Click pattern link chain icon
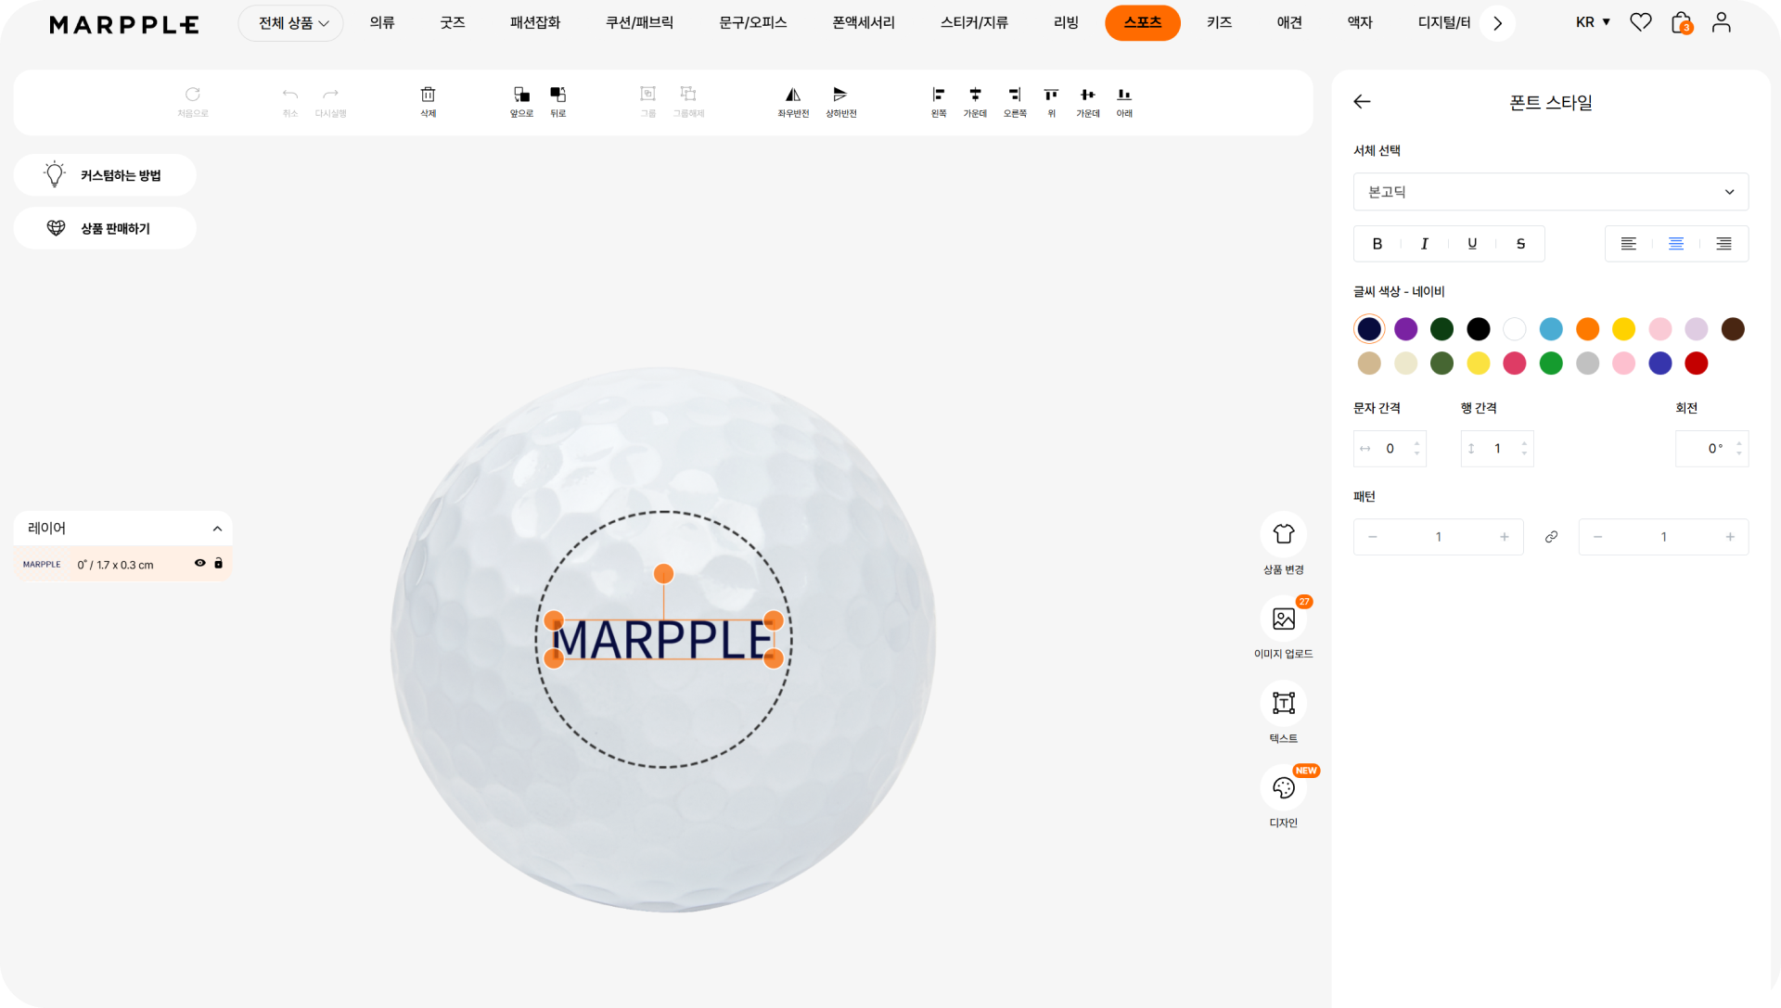 tap(1551, 537)
